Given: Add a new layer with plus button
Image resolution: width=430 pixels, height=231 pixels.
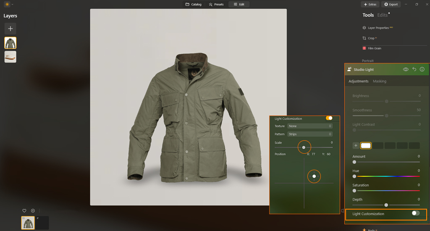Looking at the screenshot, I should tap(10, 29).
